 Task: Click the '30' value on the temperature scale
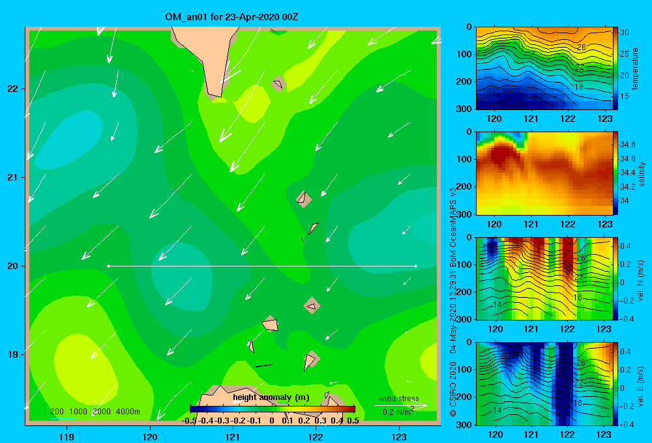tap(625, 33)
